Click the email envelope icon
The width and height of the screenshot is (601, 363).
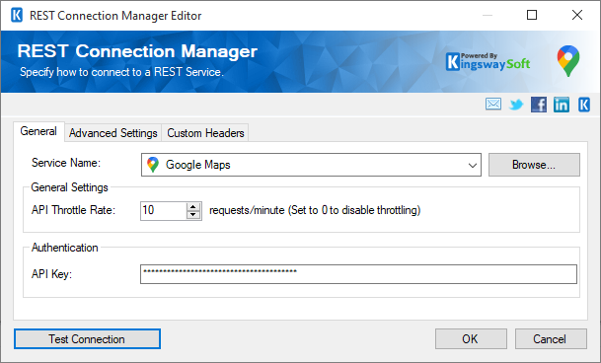[x=492, y=104]
